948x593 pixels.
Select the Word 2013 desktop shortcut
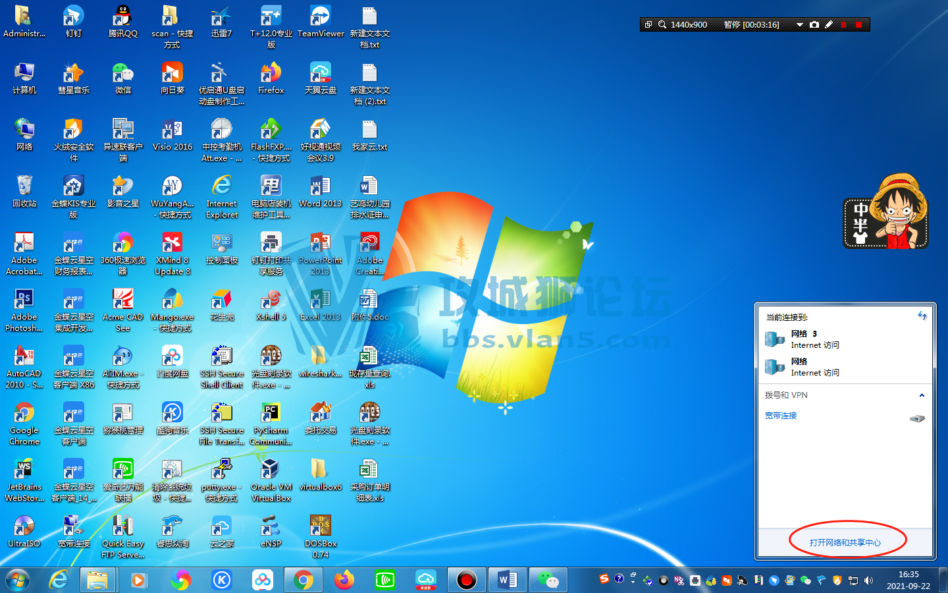[321, 192]
